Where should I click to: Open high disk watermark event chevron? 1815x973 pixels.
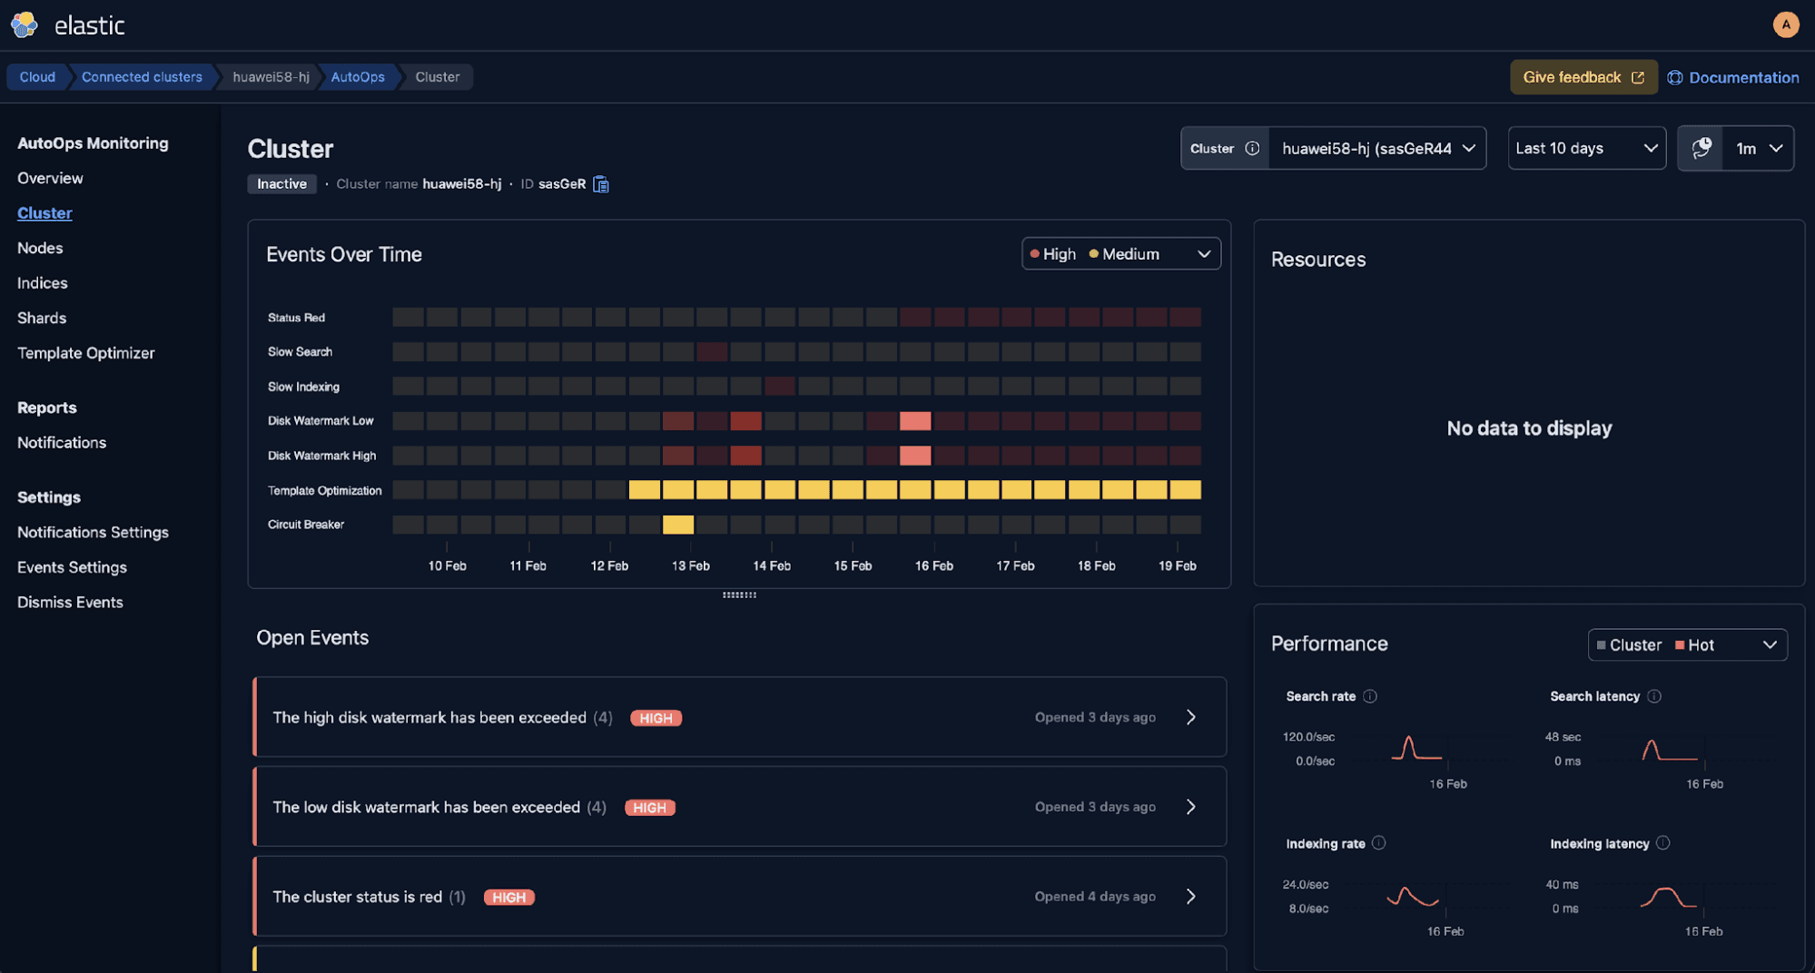(x=1191, y=717)
